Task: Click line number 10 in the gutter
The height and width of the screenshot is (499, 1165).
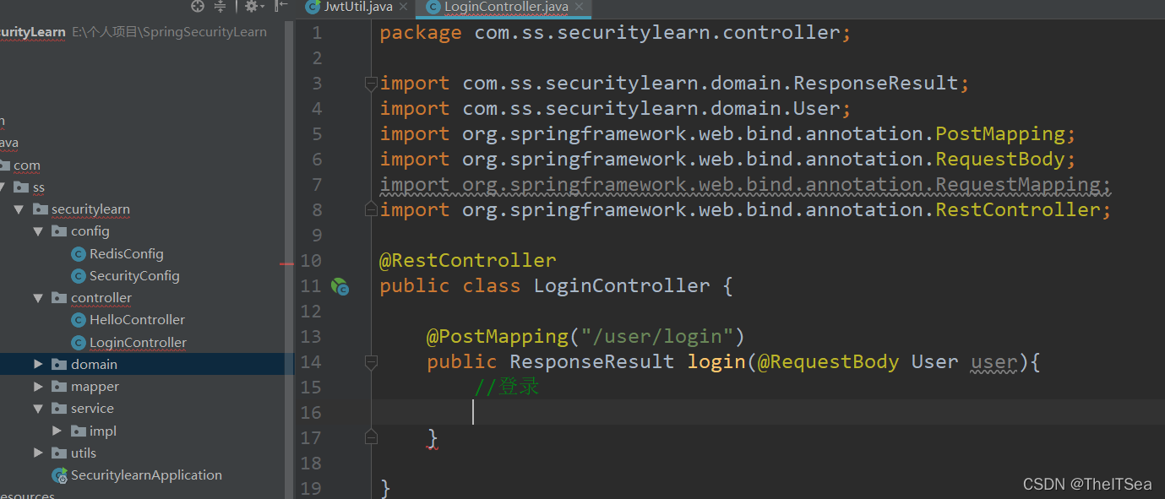Action: point(311,260)
